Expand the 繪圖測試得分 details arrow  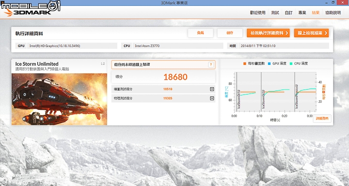(x=212, y=89)
